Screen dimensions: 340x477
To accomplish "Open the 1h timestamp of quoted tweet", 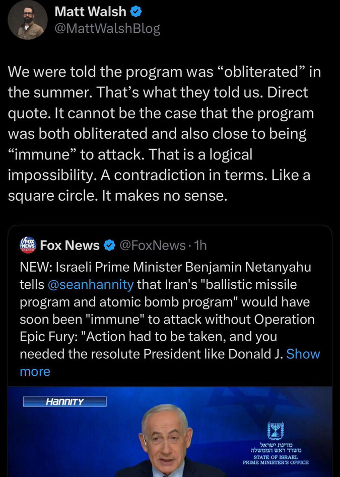I will 200,245.
